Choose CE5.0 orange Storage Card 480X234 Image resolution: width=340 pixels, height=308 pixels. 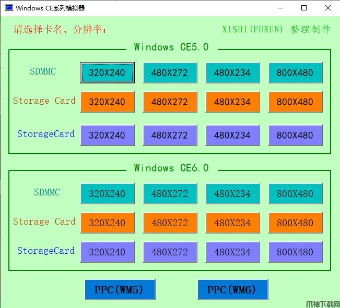[232, 102]
